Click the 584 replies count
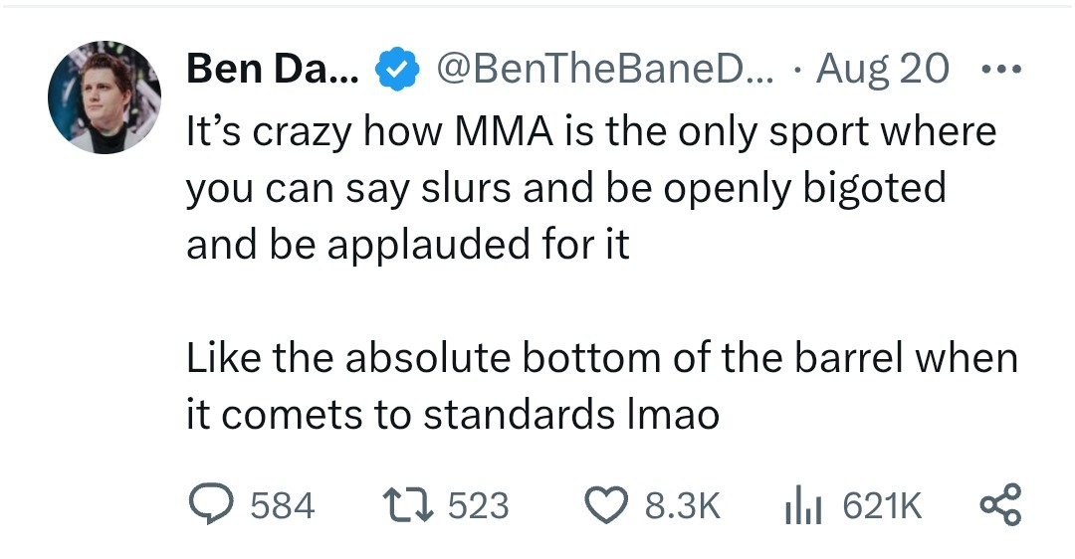Viewport: 1075px width, 559px height. pos(282,506)
